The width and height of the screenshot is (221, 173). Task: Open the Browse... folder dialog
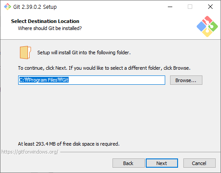pyautogui.click(x=186, y=80)
